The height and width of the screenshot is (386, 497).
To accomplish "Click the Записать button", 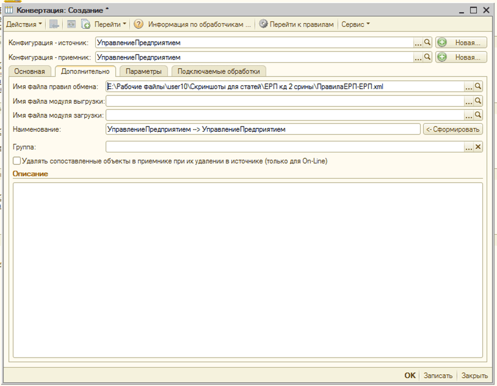I will coord(438,375).
